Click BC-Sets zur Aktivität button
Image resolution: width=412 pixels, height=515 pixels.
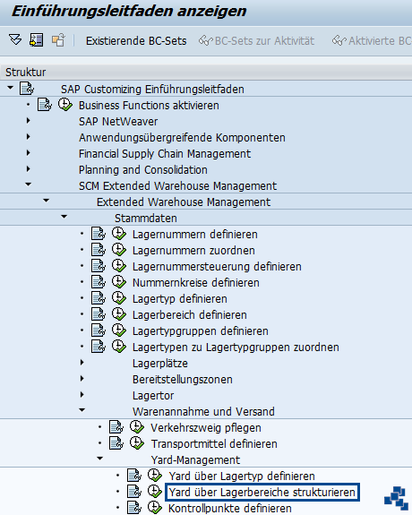[256, 40]
